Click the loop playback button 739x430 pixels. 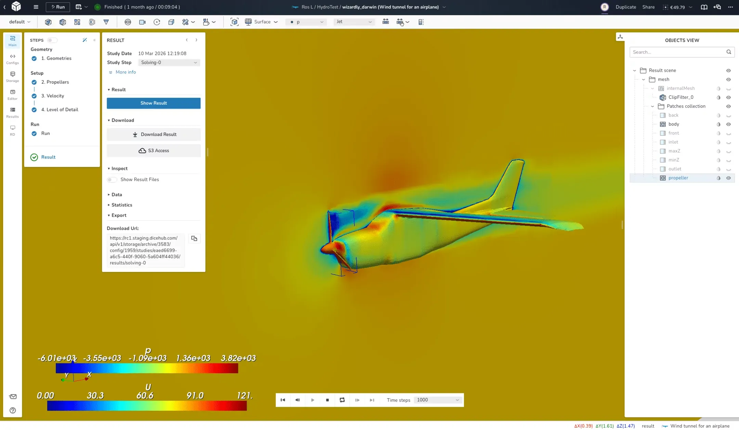[x=342, y=400]
